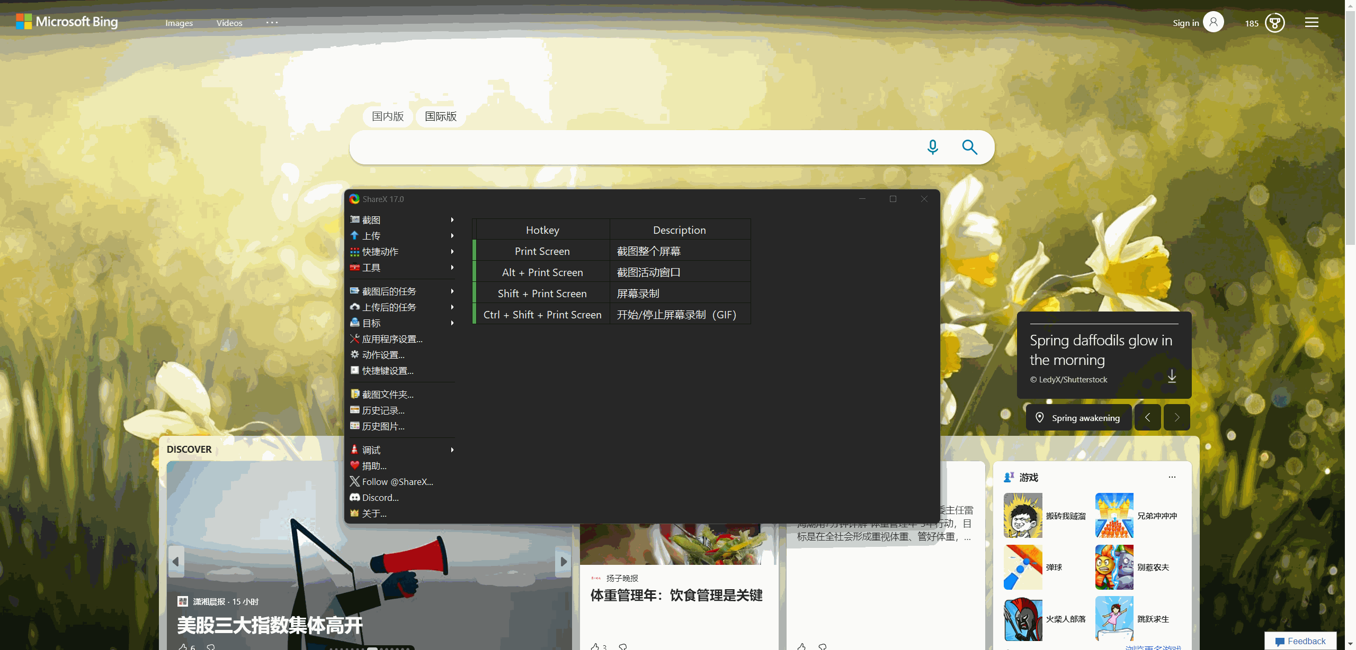Open 应用程序设置 application settings
Screen dimensions: 1356x650
(x=392, y=339)
